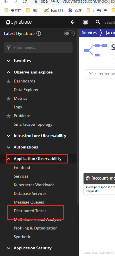This screenshot has width=115, height=256.
Task: Click the Filter menu input field
Action: point(38,48)
